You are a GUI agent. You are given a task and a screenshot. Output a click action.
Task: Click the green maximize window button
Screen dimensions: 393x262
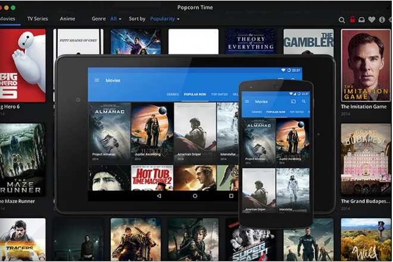[13, 8]
